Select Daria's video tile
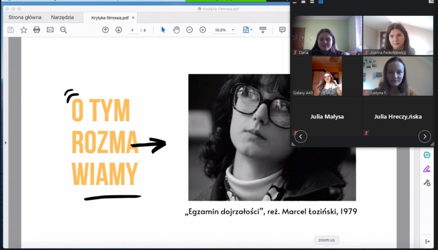Screen dimensions: 438x250 pyautogui.click(x=327, y=36)
